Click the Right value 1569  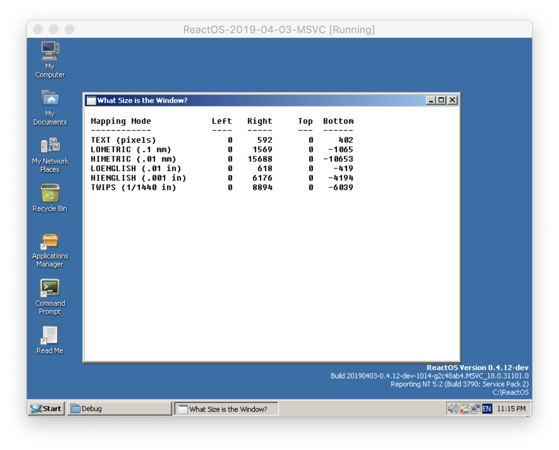[263, 150]
